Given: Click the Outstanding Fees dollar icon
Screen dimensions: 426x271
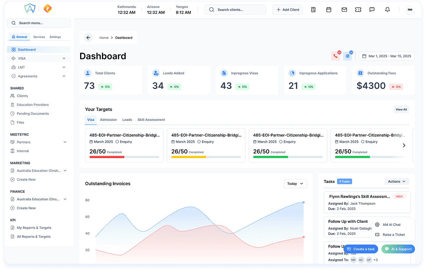Looking at the screenshot, I should 360,73.
